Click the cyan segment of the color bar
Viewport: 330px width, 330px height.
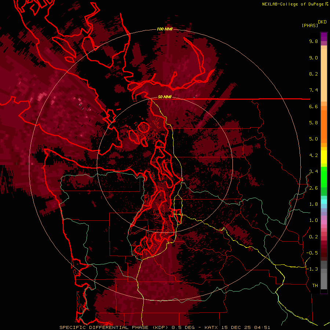324,202
